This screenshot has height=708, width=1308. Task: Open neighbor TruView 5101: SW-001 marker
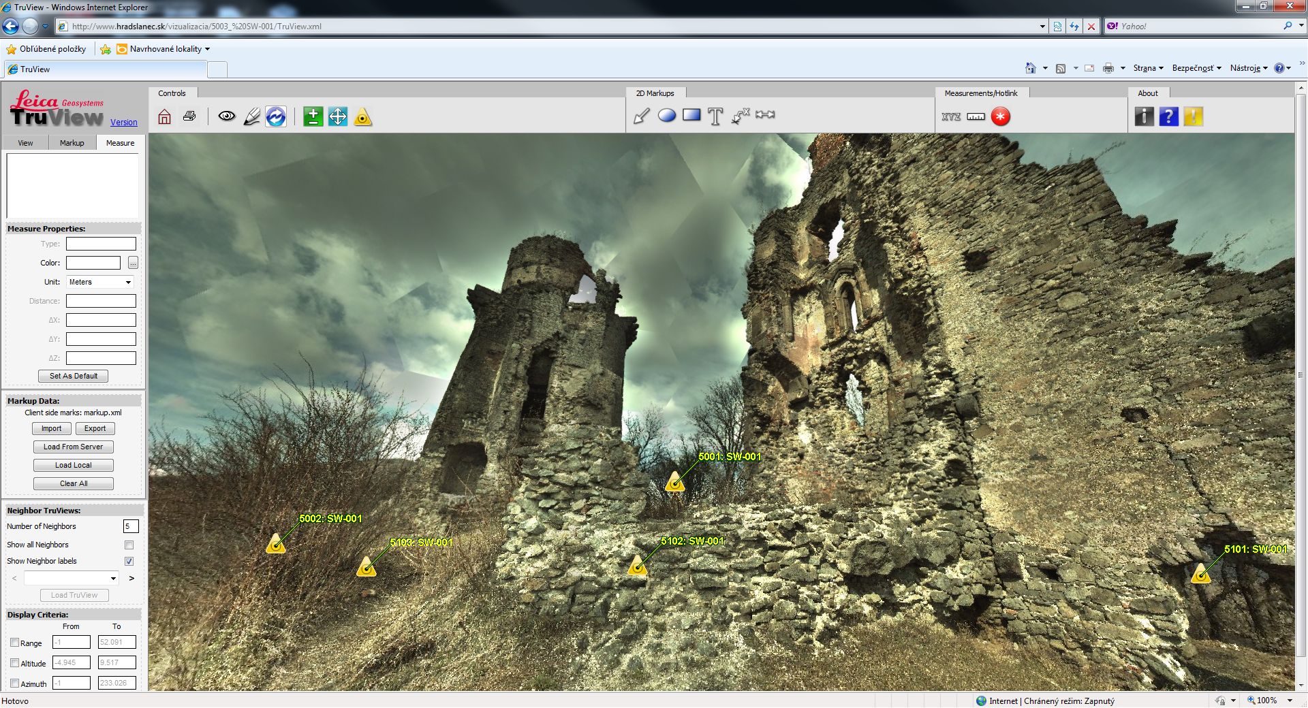(x=1201, y=573)
